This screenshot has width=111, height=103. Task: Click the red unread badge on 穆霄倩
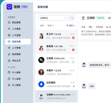click(x=73, y=50)
